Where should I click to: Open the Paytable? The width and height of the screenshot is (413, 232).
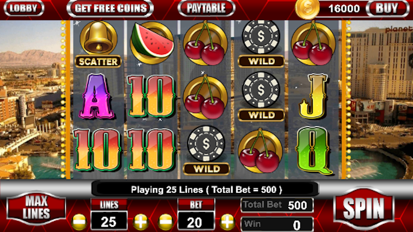pos(206,9)
